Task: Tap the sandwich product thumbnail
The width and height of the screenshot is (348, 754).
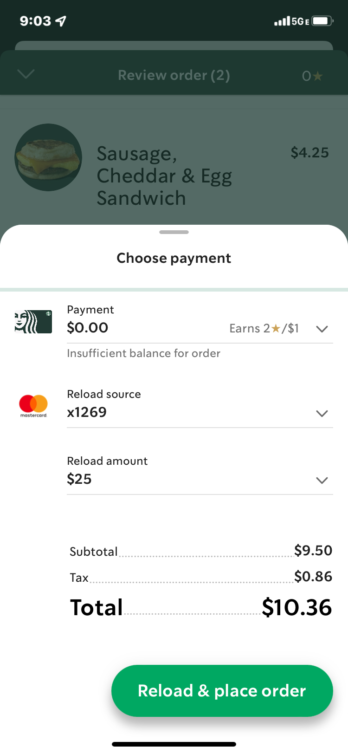Action: (48, 157)
